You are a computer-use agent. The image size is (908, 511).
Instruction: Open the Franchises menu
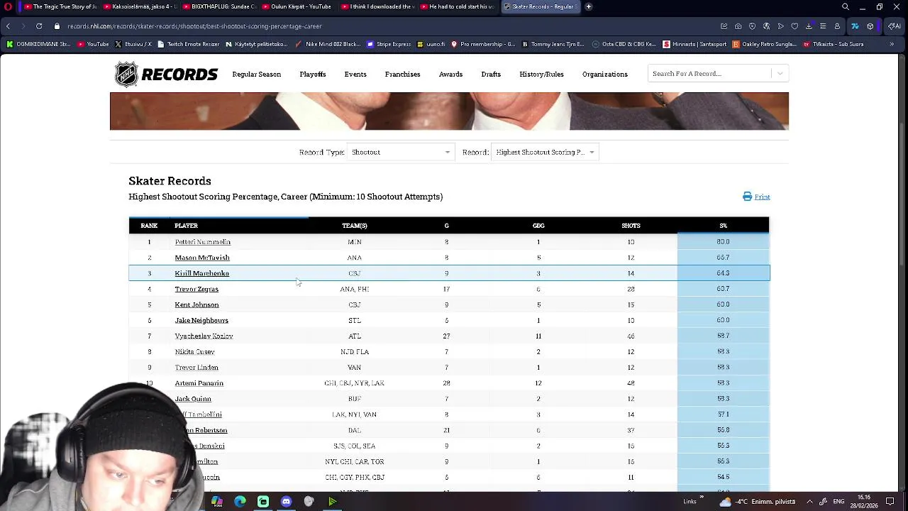(x=402, y=74)
